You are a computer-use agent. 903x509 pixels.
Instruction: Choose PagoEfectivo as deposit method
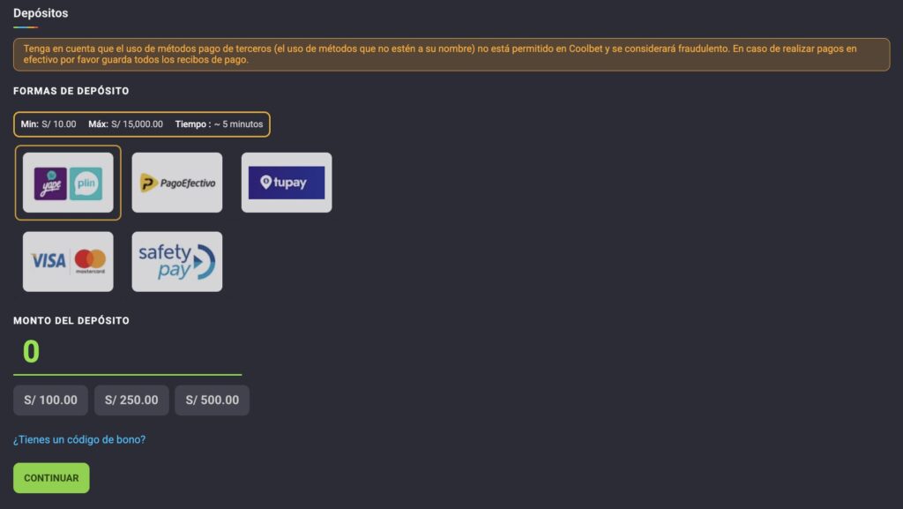pos(177,183)
